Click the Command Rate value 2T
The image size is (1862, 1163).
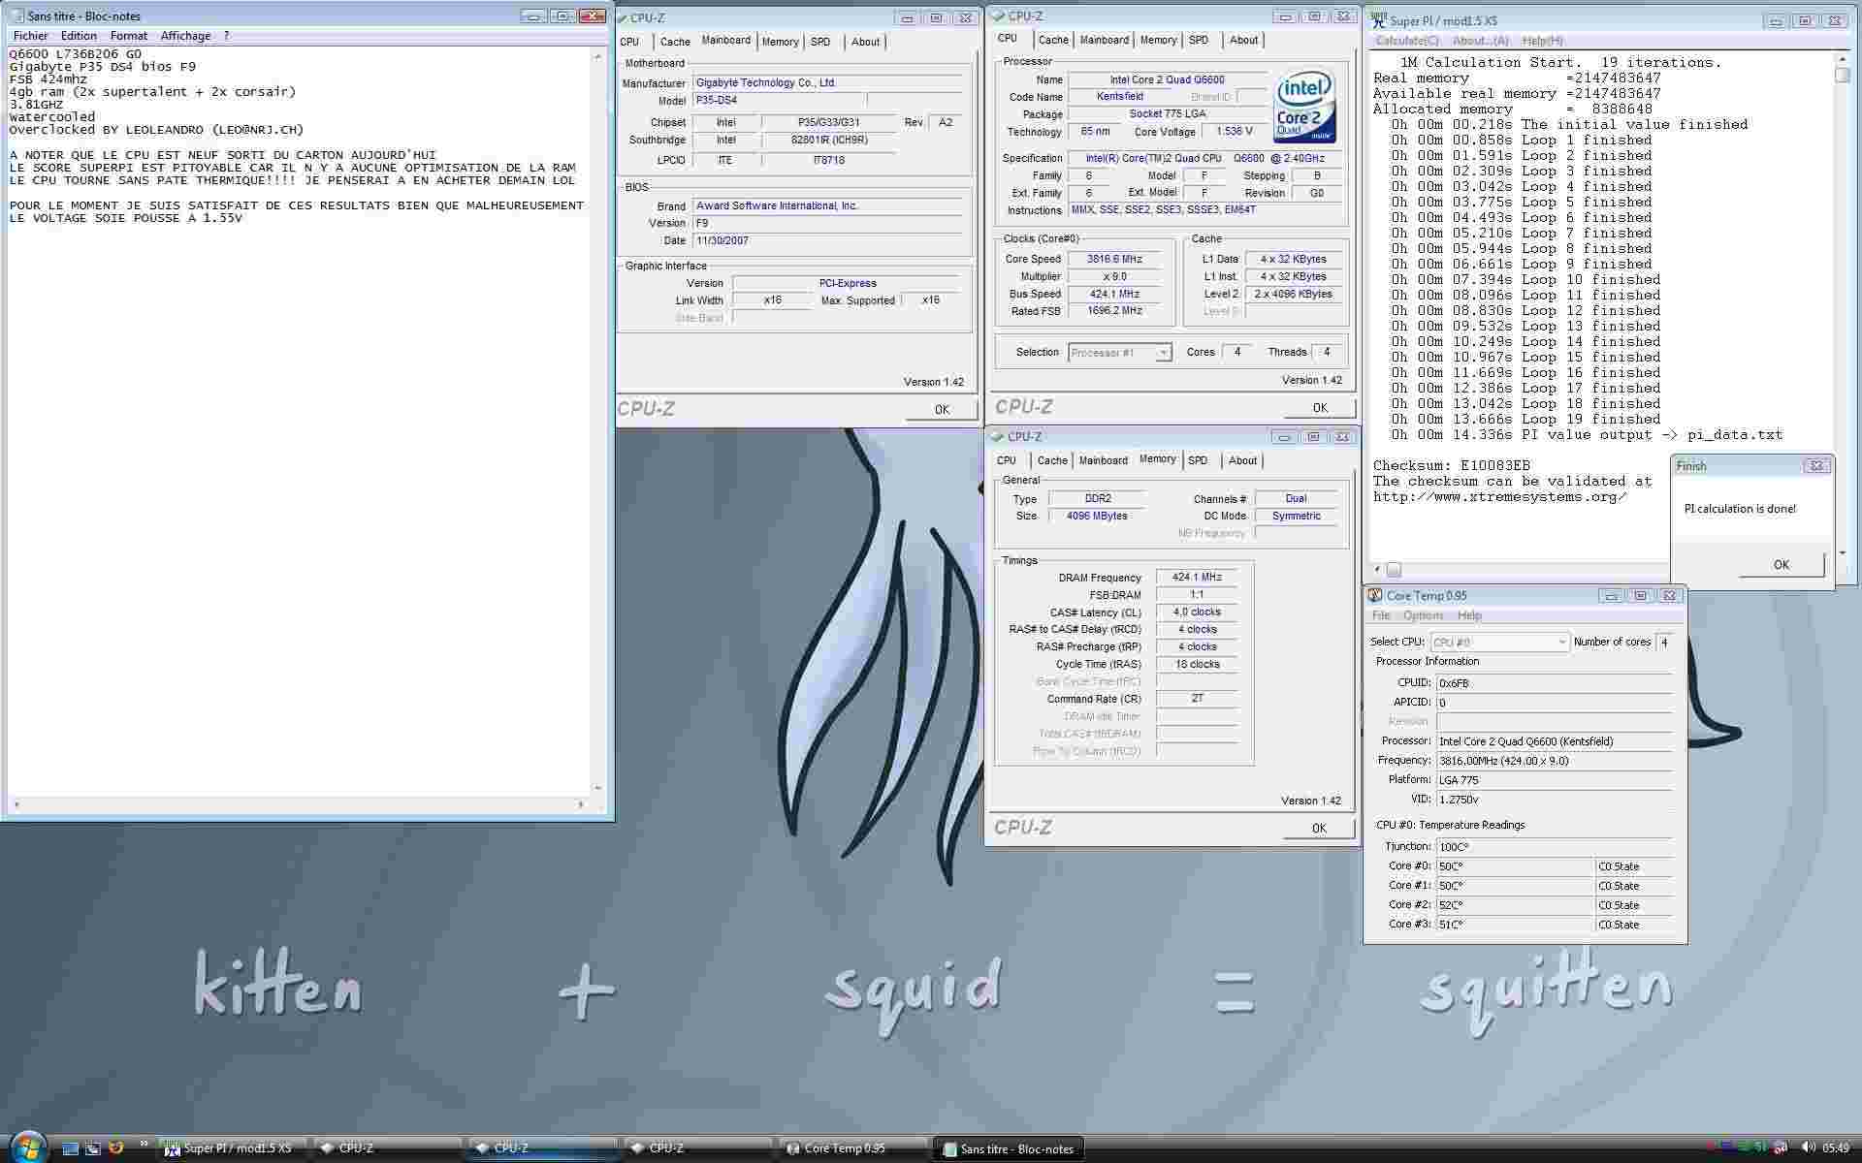pyautogui.click(x=1197, y=699)
